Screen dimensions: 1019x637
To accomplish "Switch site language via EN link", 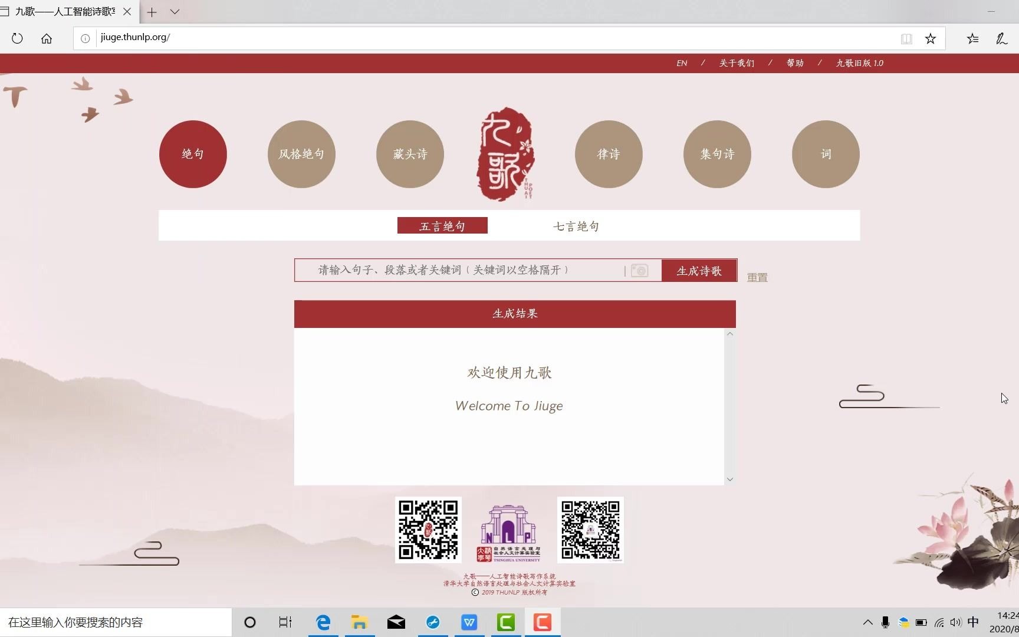I will 682,63.
